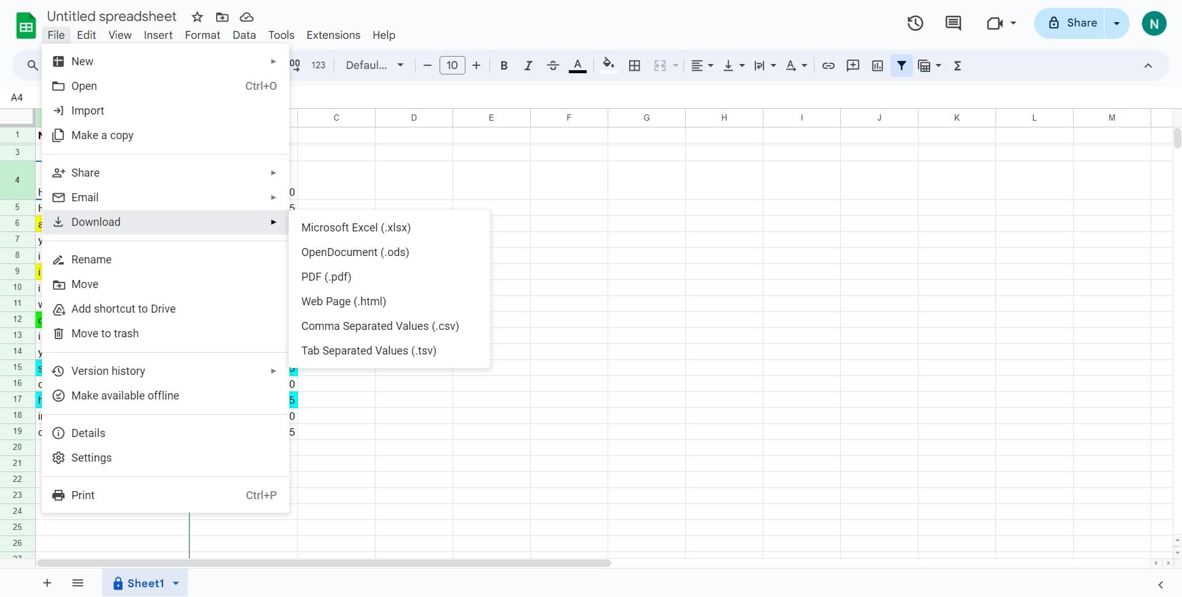1182x597 pixels.
Task: Click the borders icon in toolbar
Action: (x=634, y=65)
